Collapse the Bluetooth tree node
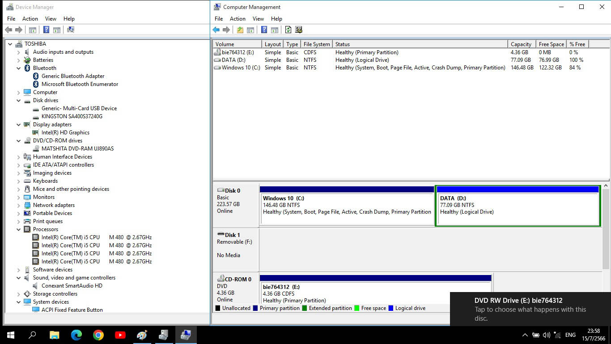611x344 pixels. tap(19, 68)
